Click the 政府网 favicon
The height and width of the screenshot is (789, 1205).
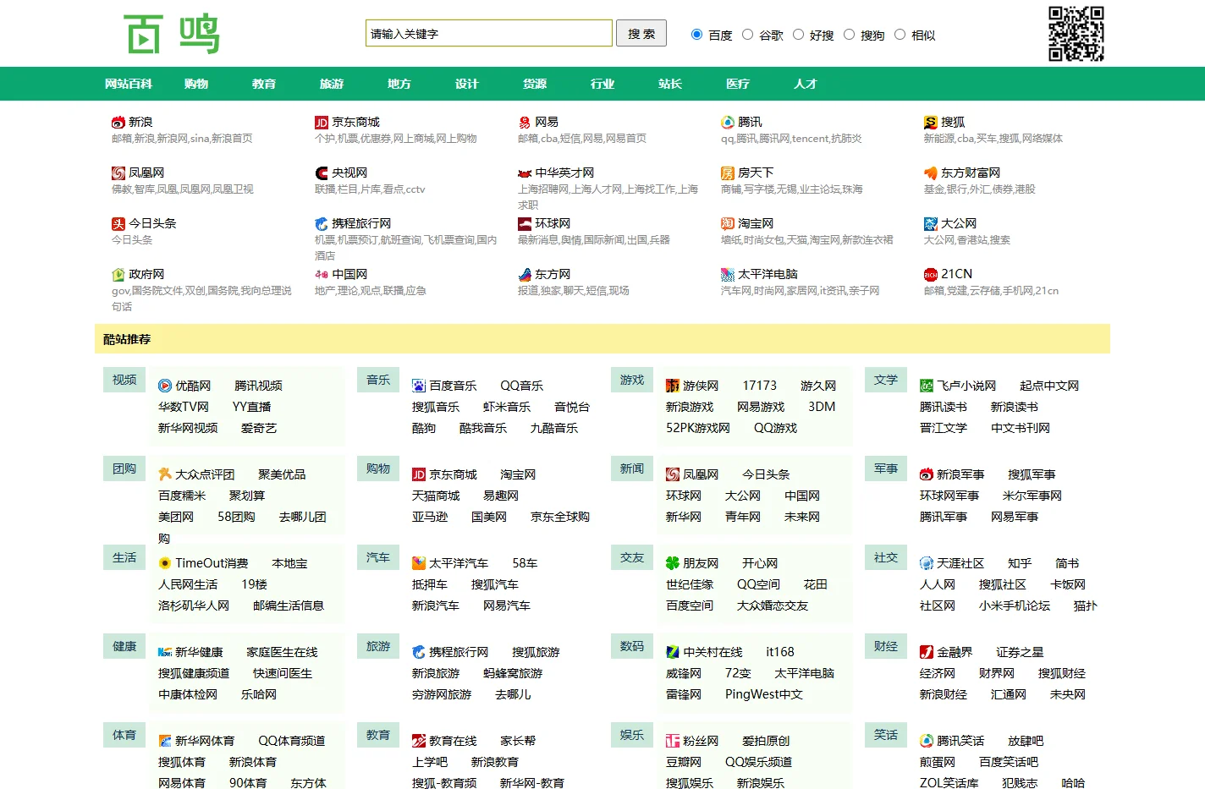click(118, 275)
